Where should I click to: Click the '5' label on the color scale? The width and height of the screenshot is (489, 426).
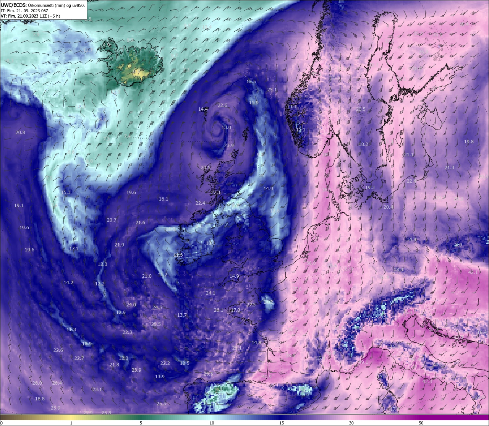point(141,423)
